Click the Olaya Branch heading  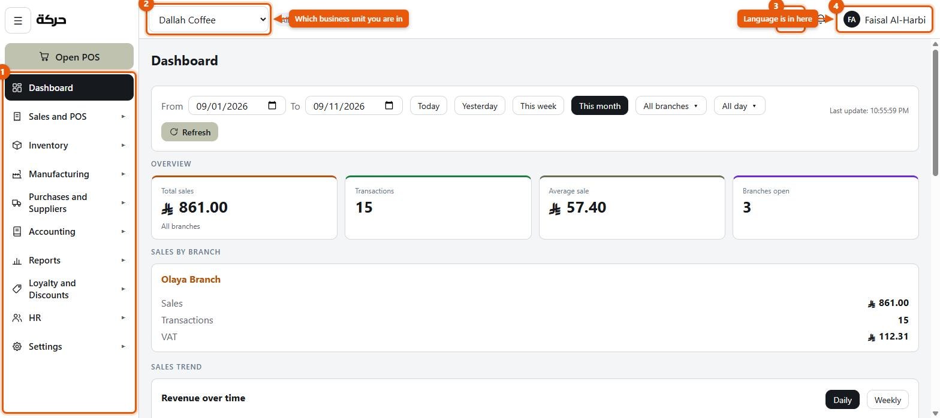[191, 280]
